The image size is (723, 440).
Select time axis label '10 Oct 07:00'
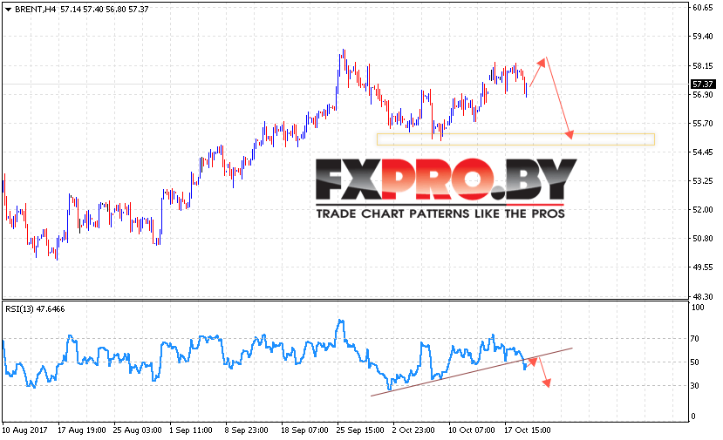[472, 430]
